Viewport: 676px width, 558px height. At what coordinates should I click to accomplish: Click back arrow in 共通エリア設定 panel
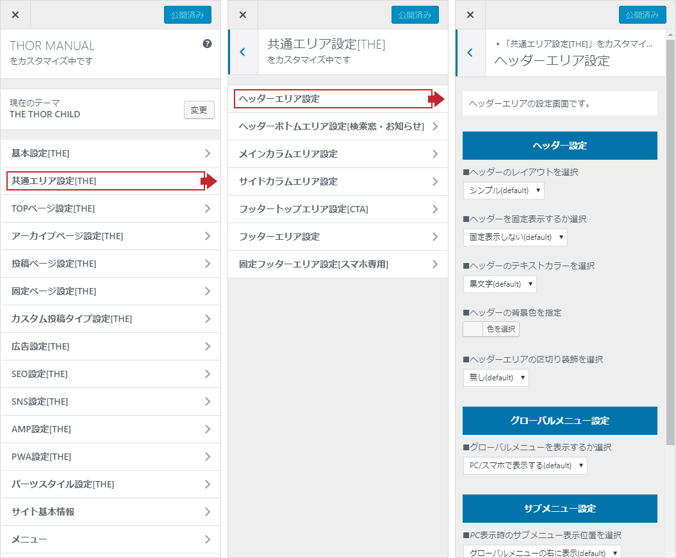[242, 52]
